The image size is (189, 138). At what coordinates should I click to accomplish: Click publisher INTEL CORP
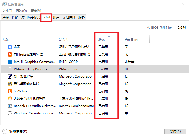coord(68,62)
